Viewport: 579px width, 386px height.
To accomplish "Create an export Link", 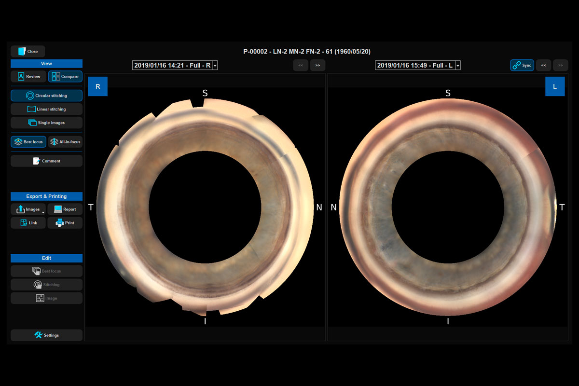I will [28, 223].
